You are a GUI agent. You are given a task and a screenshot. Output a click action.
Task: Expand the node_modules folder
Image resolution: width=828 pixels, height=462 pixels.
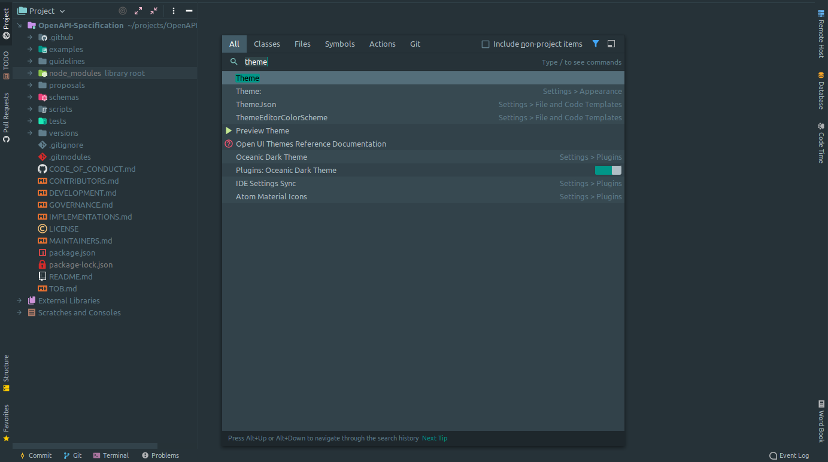[x=30, y=73]
